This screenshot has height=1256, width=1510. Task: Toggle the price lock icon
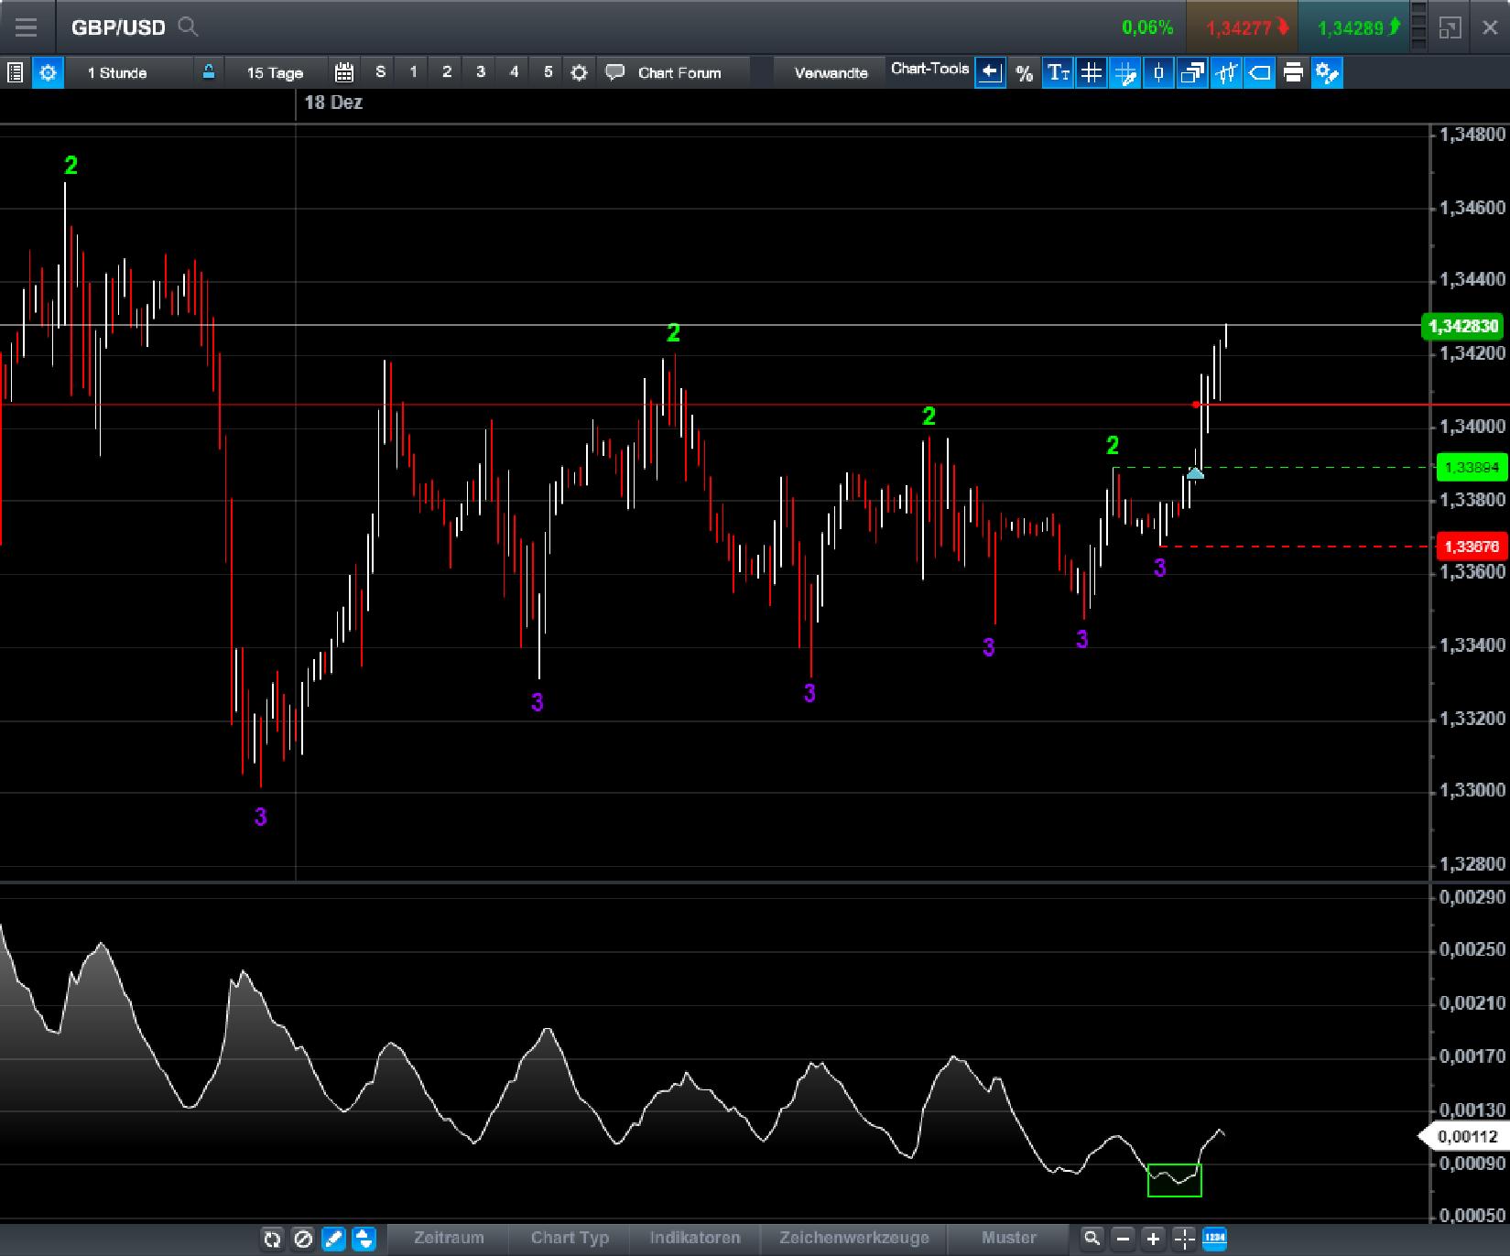point(209,72)
